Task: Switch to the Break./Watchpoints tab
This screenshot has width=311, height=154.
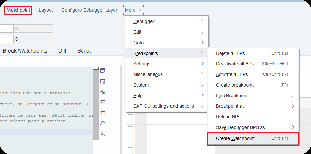Action: pos(25,51)
